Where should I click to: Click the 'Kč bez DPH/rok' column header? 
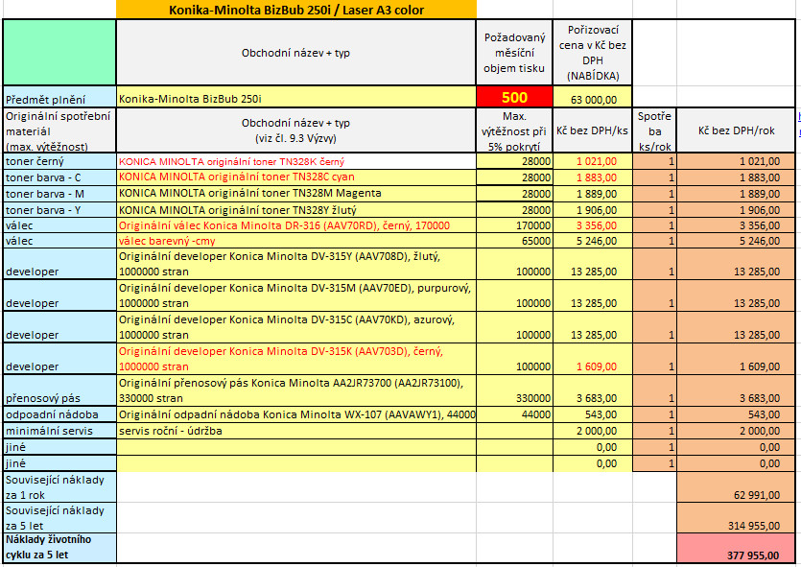[736, 130]
